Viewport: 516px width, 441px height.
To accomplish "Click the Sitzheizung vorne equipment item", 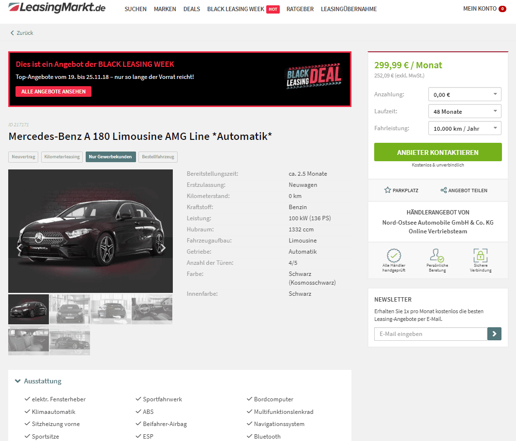I will click(56, 424).
